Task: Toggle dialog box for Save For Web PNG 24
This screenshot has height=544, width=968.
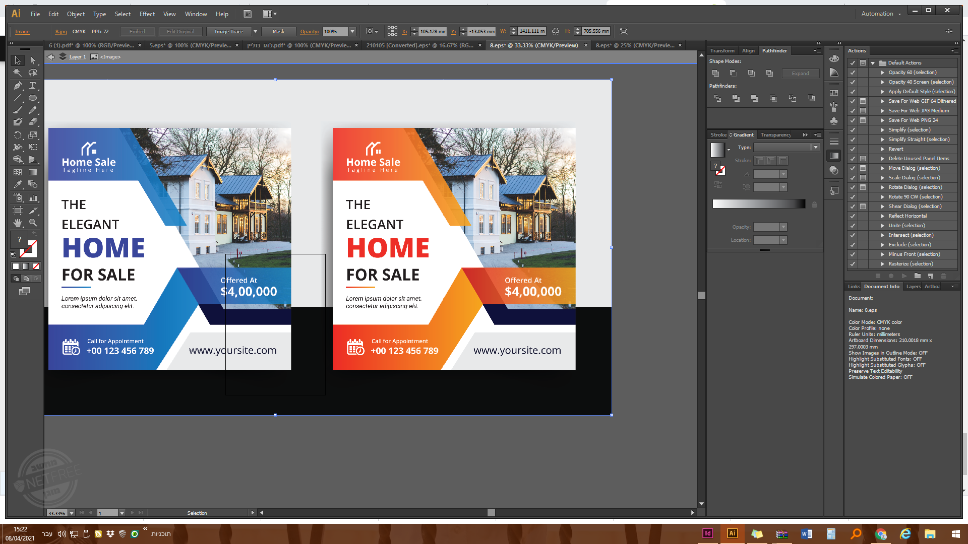Action: (863, 120)
